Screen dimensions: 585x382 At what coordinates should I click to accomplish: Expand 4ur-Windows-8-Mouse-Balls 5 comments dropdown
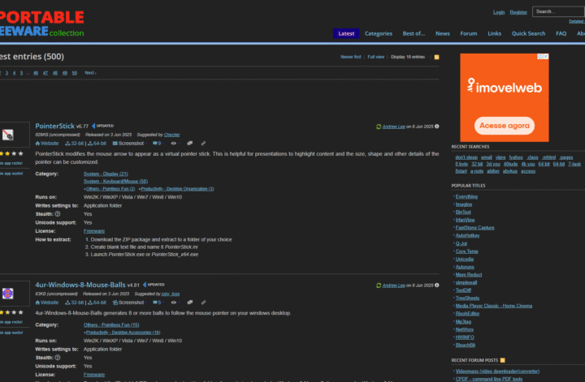(x=158, y=303)
